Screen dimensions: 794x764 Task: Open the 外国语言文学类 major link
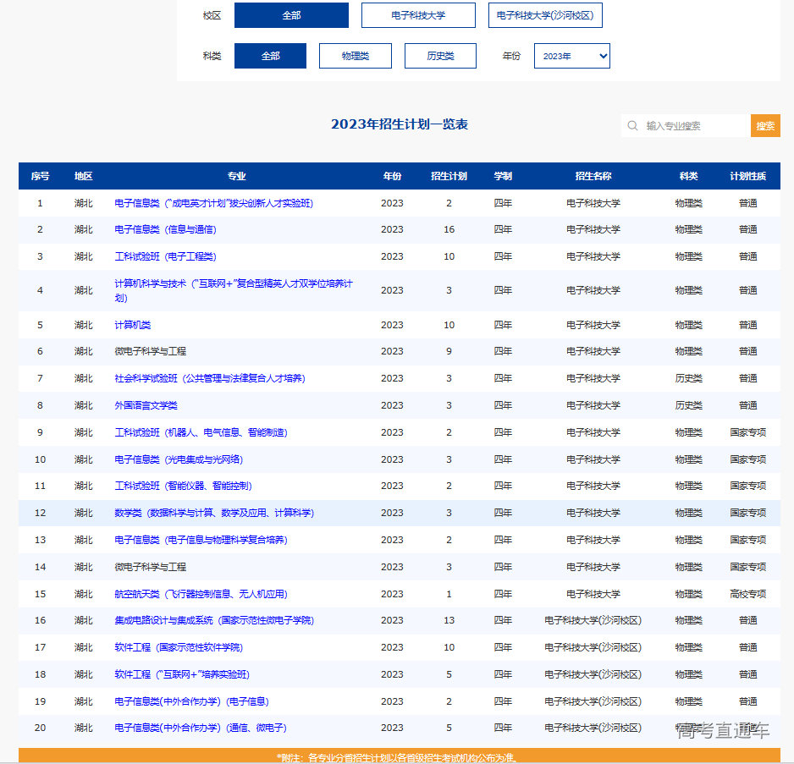tap(146, 405)
